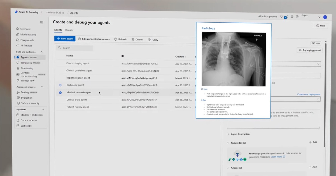Open the Playgrounds sidebar item

pos(27,40)
